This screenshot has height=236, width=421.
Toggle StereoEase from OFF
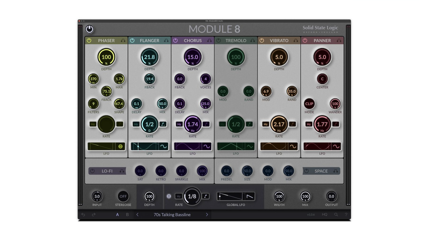(x=123, y=196)
